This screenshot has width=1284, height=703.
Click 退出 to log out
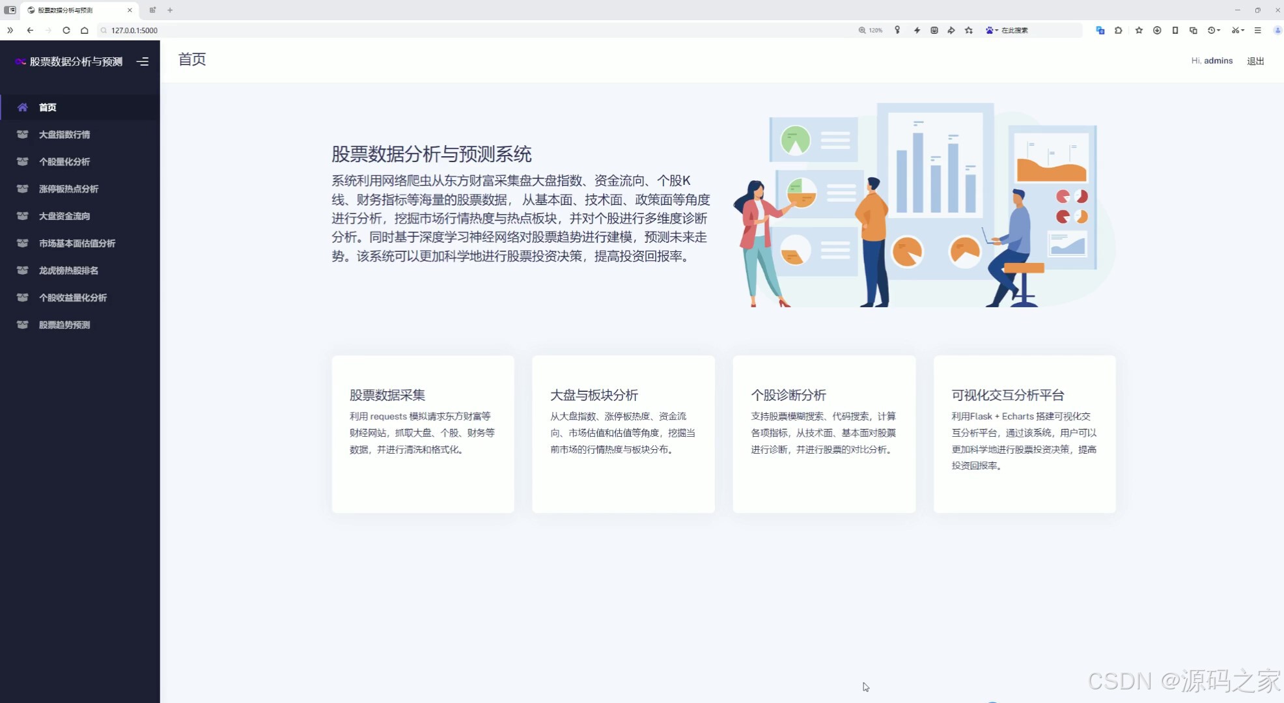point(1255,61)
